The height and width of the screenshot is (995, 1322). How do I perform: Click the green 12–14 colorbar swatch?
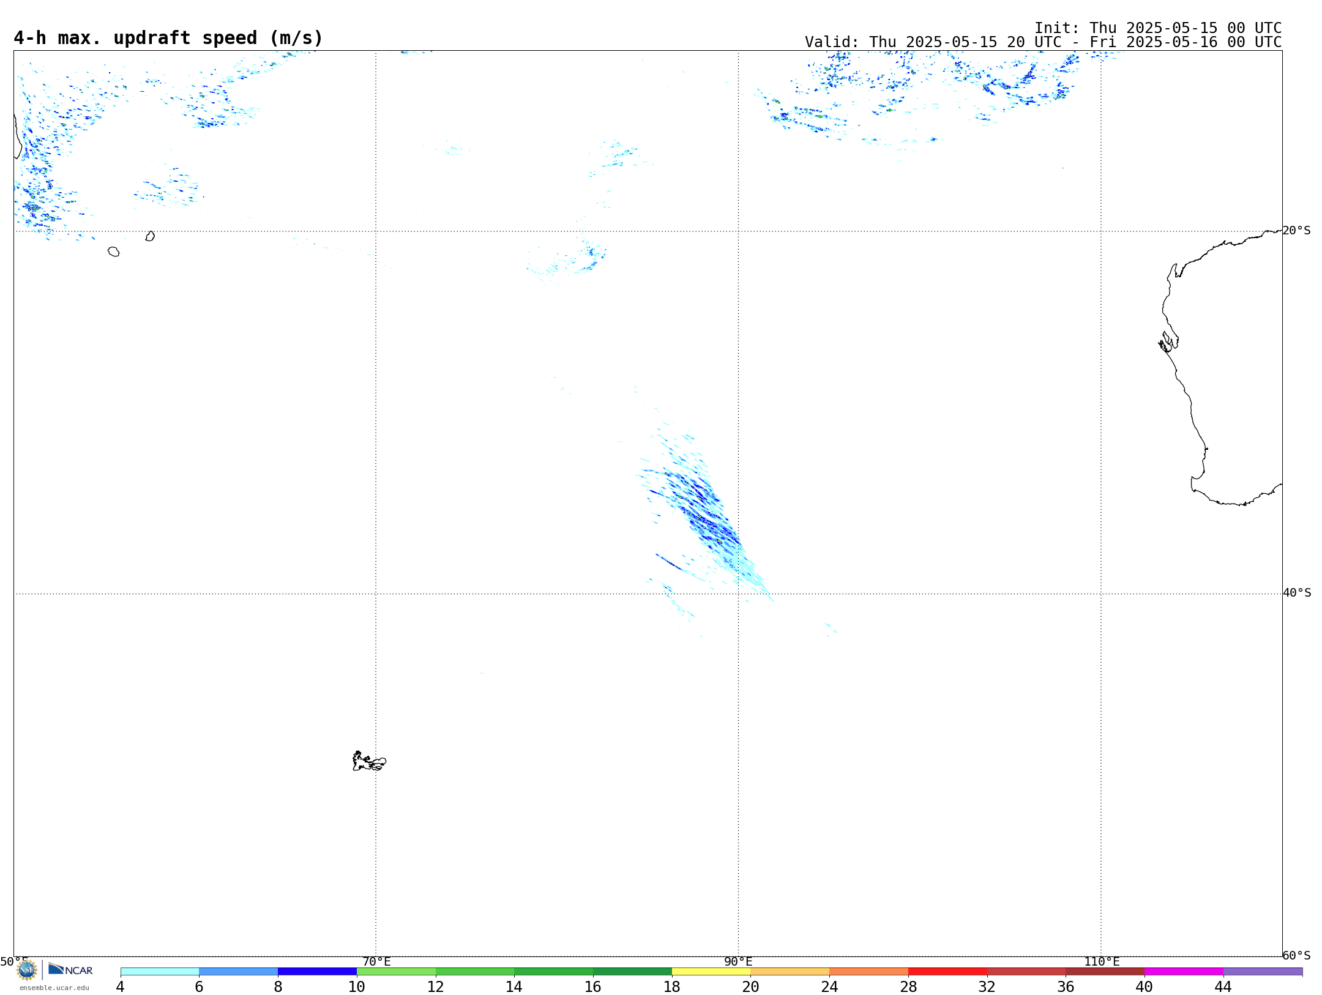(475, 972)
